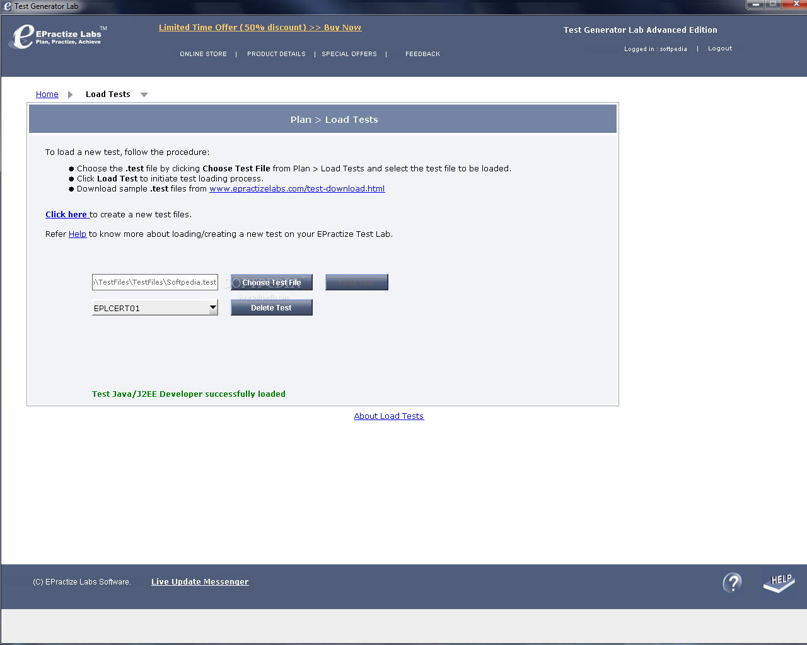The width and height of the screenshot is (807, 645).
Task: Click the Limited Time Offer Buy Now link
Action: pos(260,28)
